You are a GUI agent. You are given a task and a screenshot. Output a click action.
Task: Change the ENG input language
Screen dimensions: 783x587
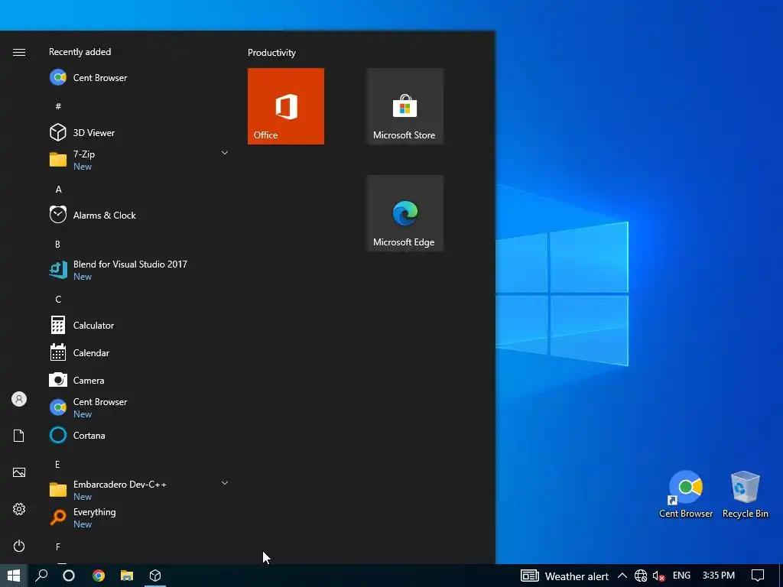pyautogui.click(x=681, y=576)
